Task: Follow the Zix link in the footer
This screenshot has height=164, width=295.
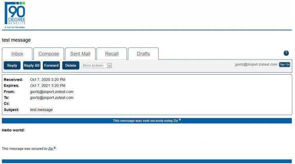Action: coord(51,149)
